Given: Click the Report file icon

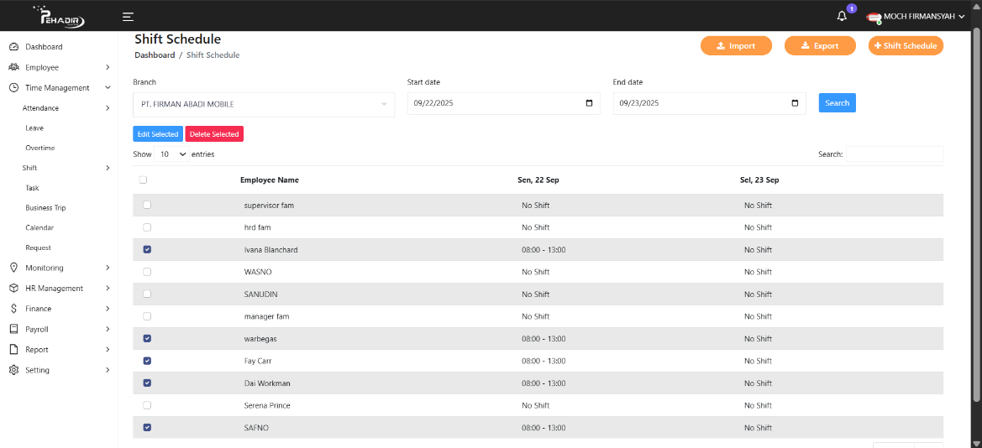Looking at the screenshot, I should point(13,350).
